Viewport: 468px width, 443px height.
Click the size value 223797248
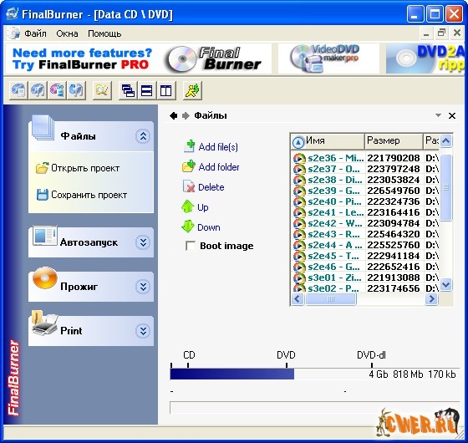[394, 169]
